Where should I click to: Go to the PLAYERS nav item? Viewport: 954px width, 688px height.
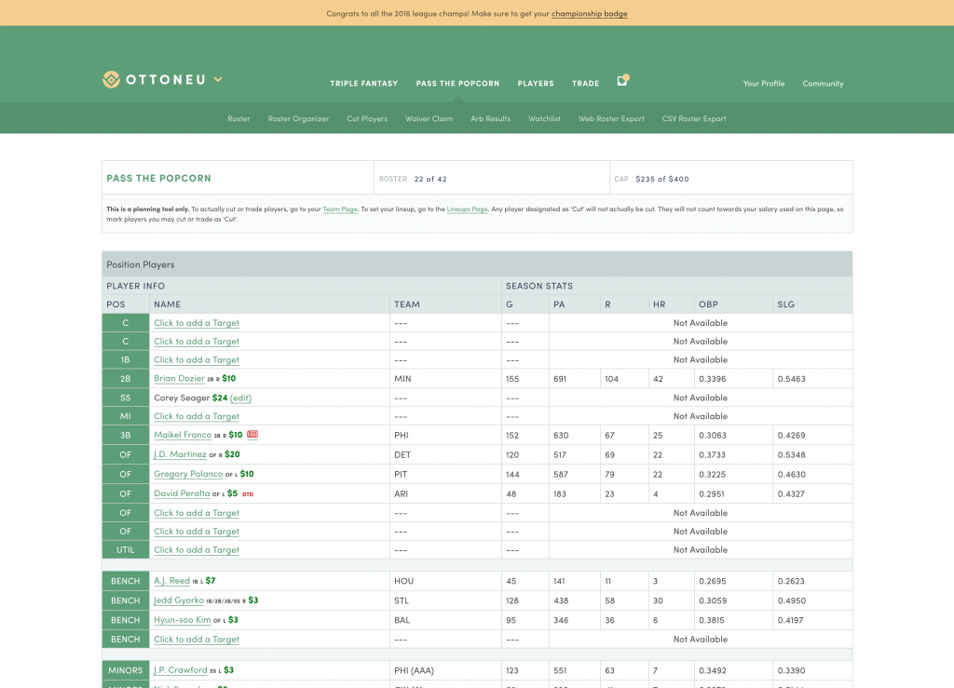(x=536, y=83)
